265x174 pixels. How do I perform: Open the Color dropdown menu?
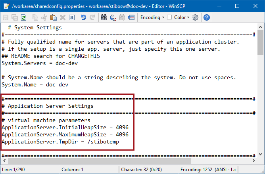182,17
